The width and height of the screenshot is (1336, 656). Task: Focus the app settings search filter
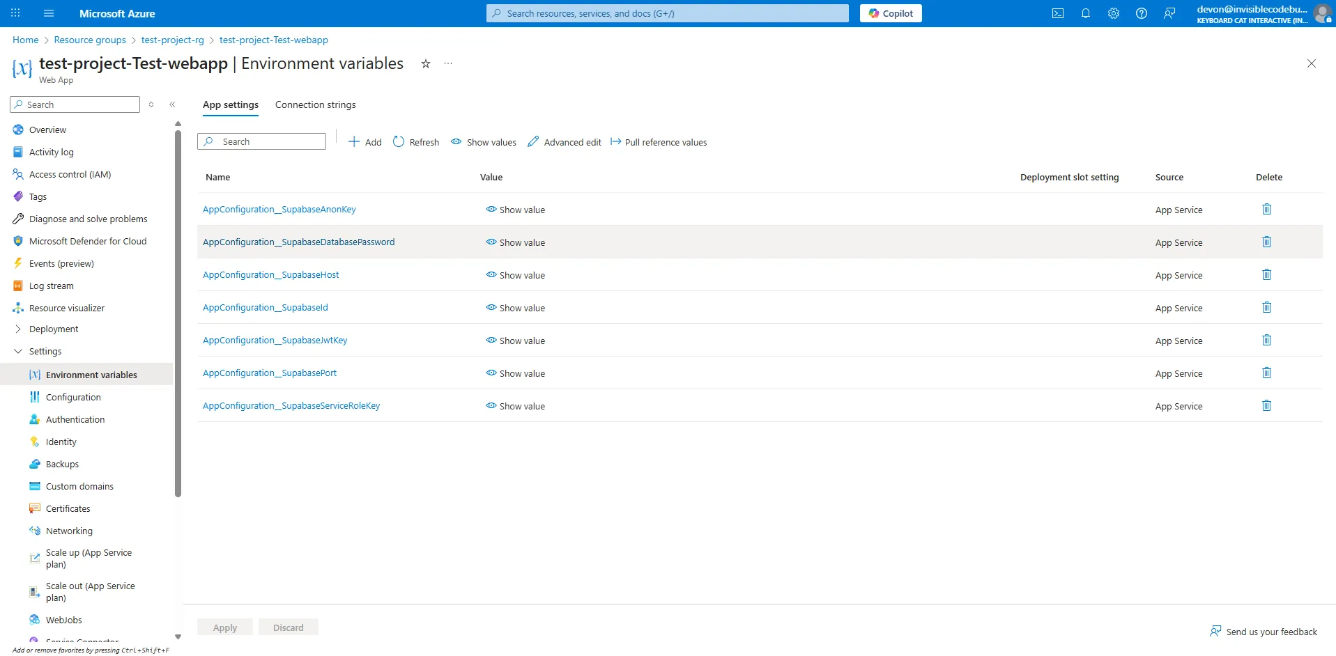[262, 141]
